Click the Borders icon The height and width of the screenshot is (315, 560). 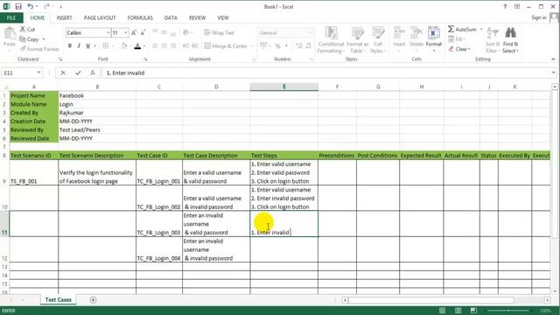(x=106, y=45)
